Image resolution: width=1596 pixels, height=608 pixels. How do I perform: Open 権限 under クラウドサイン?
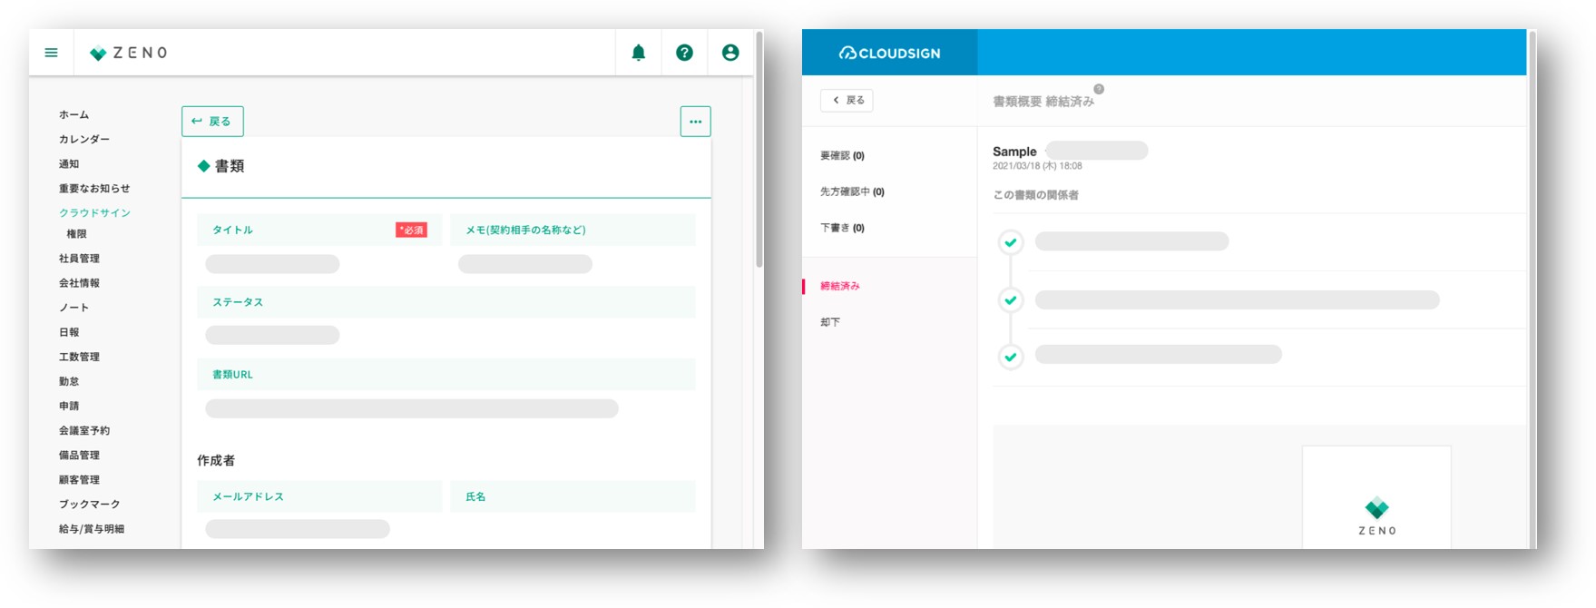(x=76, y=234)
